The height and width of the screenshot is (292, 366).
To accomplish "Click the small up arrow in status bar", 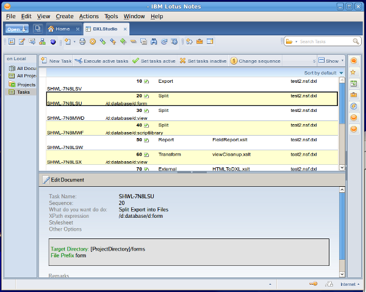I will 270,284.
